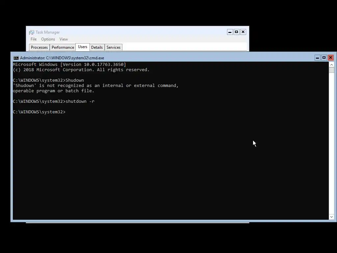Image resolution: width=337 pixels, height=253 pixels.
Task: Click the 'Shudown' is not recognized error line
Action: pos(96,86)
